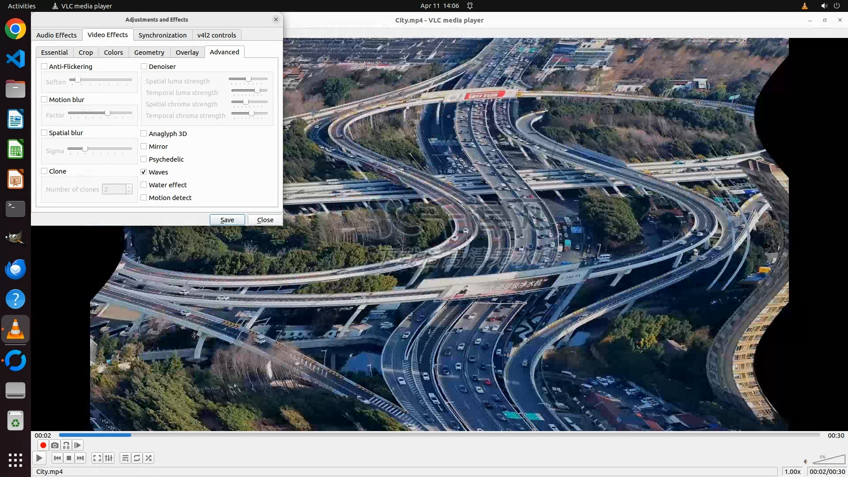Click extended settings equalizer icon
Screen dimensions: 848x477
109,458
